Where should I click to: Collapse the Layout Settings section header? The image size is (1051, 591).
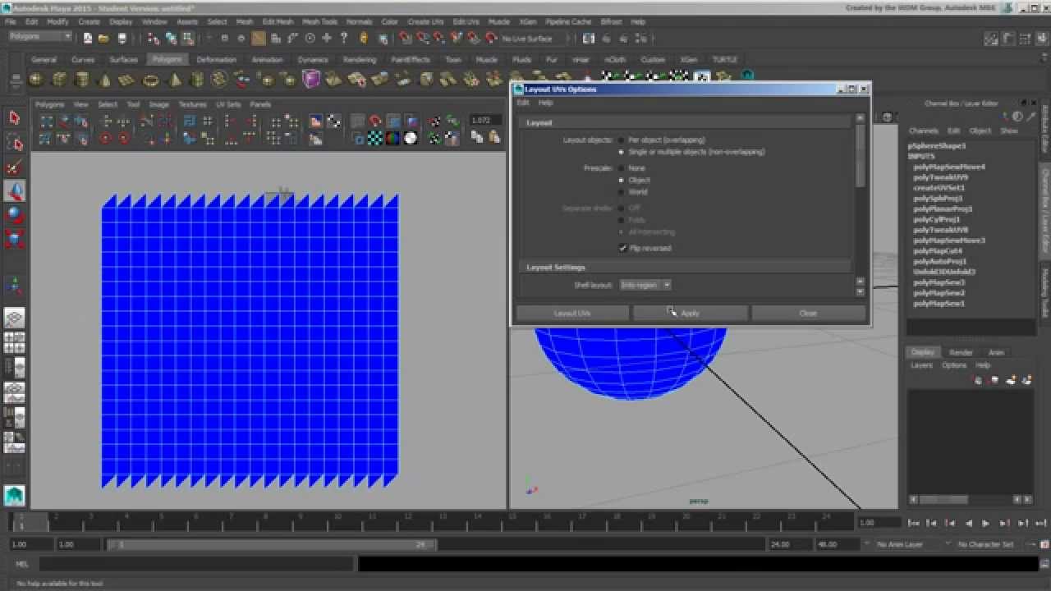pos(686,268)
